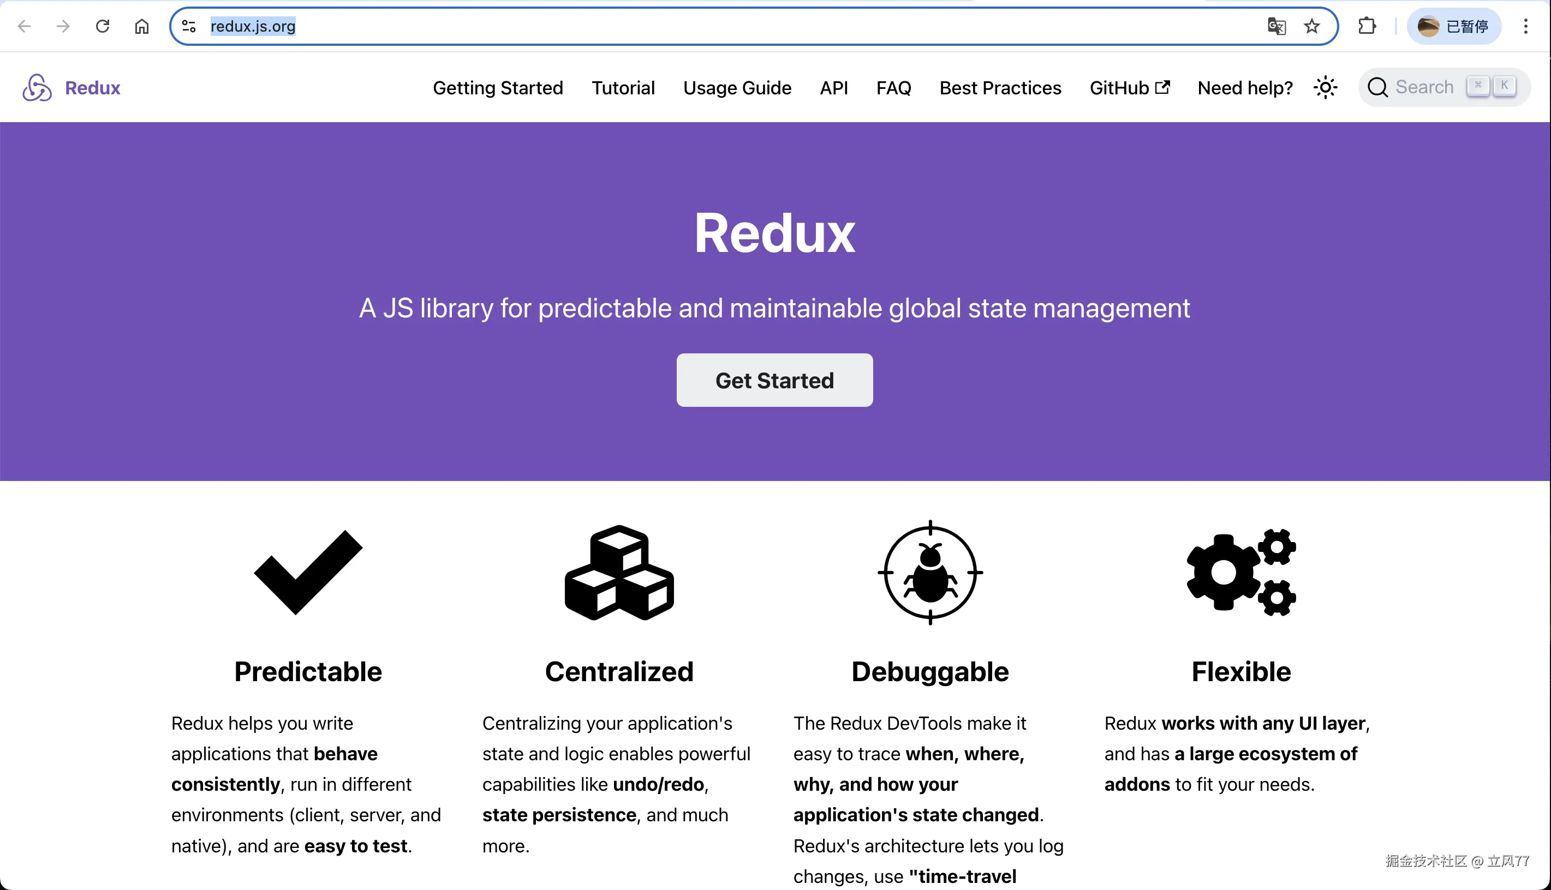Click the bold text "easy to test"
The width and height of the screenshot is (1551, 890).
[x=356, y=846]
